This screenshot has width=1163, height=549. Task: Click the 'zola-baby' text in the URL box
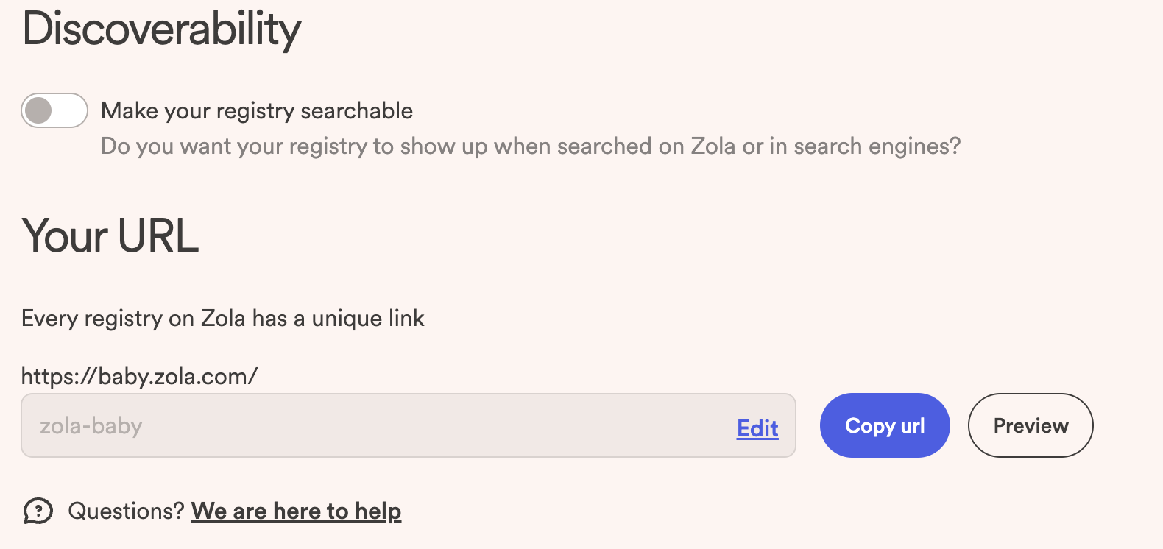click(x=91, y=426)
